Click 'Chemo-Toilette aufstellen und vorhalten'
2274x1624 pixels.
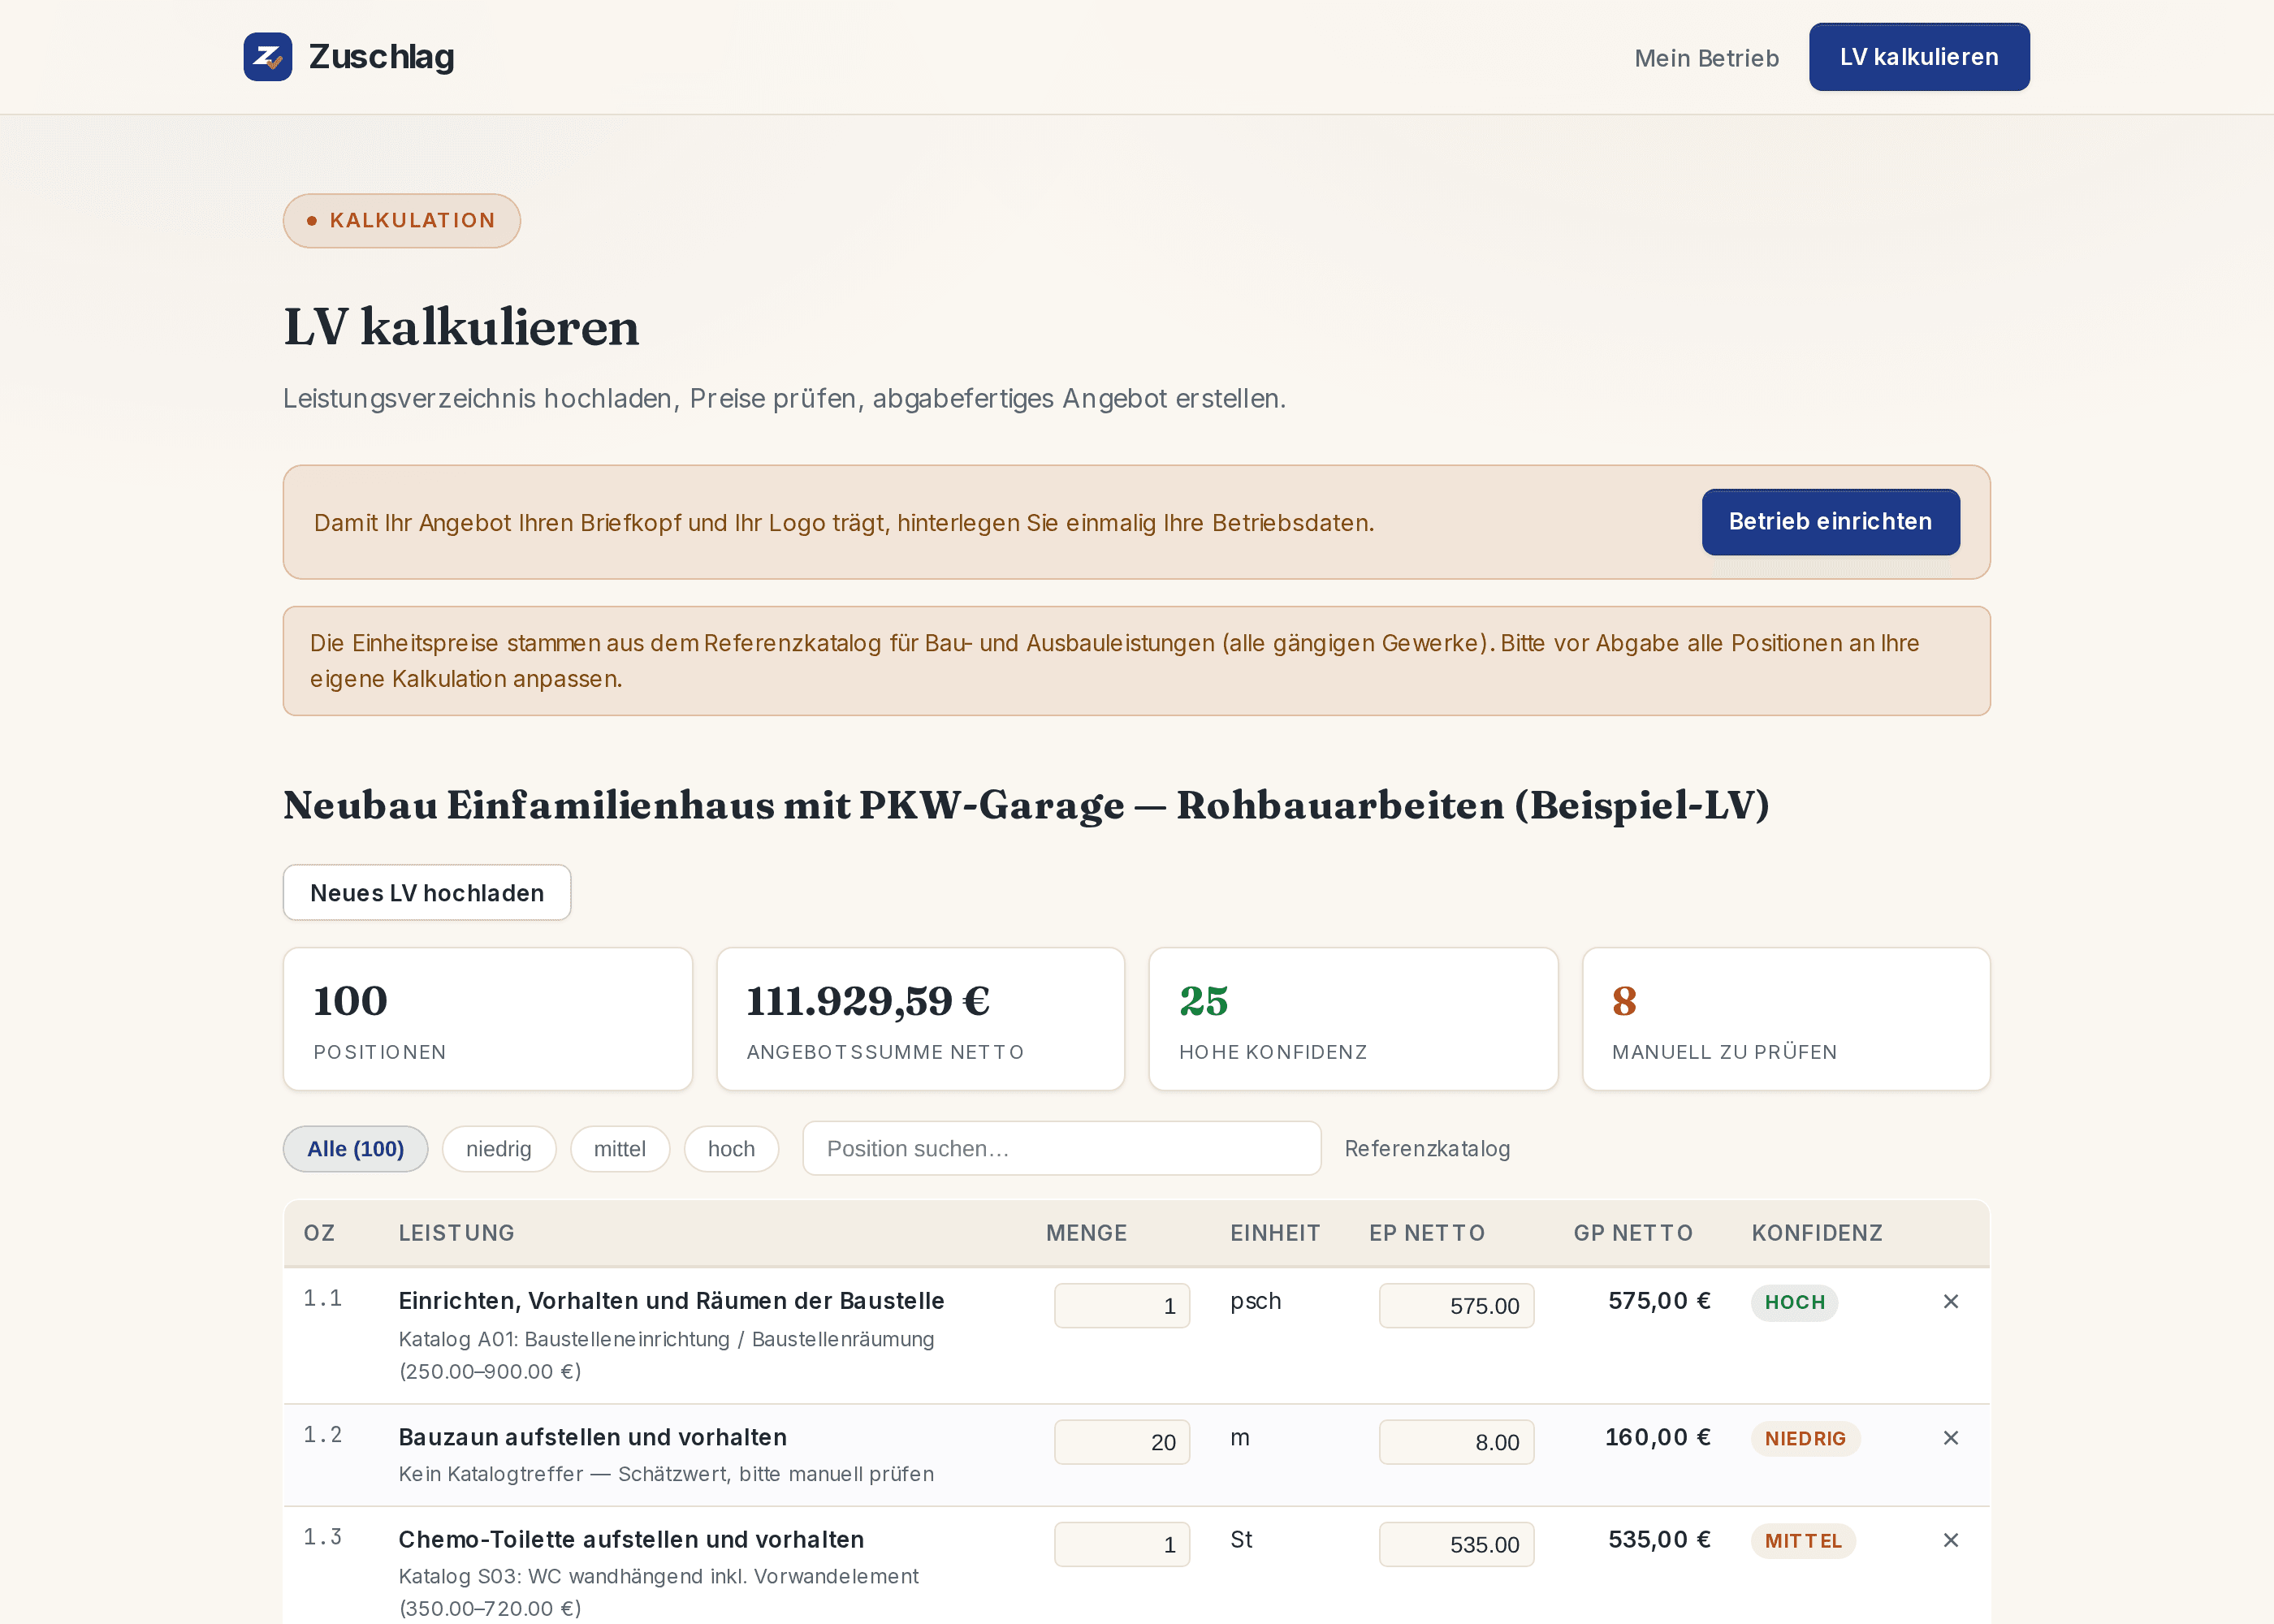coord(631,1540)
